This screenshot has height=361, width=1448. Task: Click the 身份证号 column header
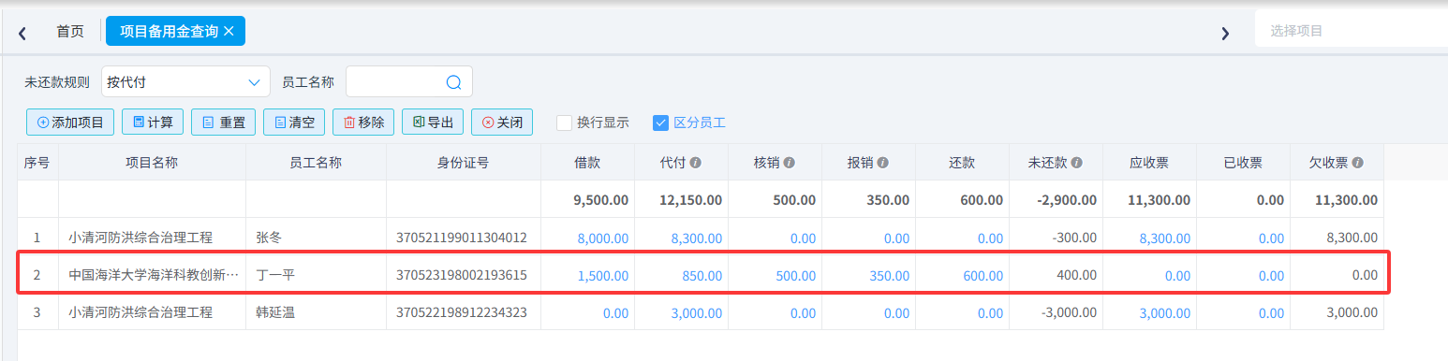tap(463, 163)
